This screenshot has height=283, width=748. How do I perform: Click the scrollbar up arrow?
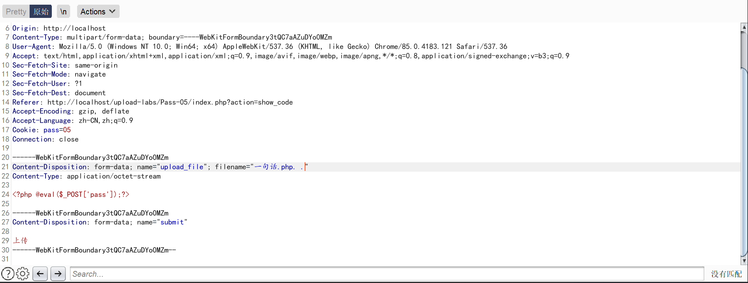coord(744,27)
